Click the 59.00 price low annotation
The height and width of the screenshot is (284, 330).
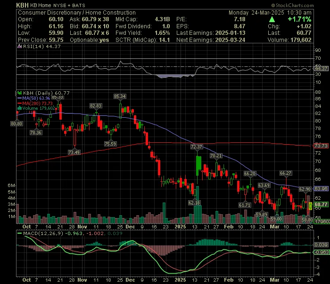click(x=276, y=219)
